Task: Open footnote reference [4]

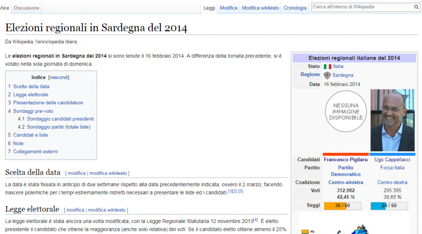Action: [255, 220]
